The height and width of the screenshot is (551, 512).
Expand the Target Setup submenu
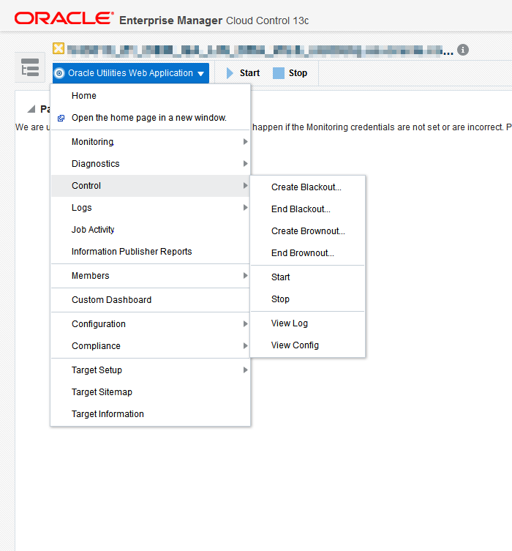coord(150,370)
